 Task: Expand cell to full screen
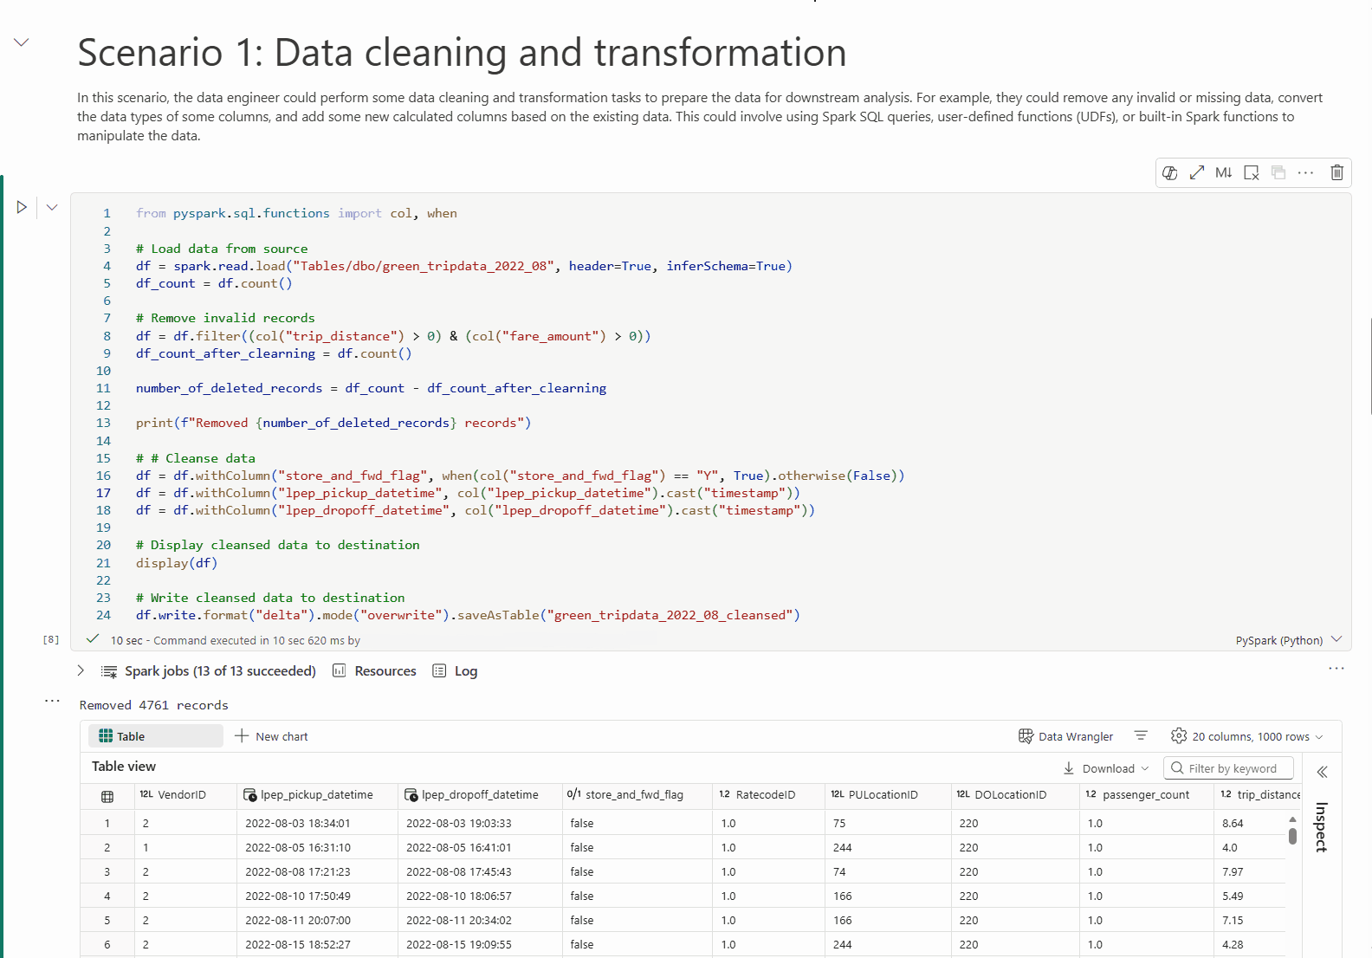coord(1196,172)
